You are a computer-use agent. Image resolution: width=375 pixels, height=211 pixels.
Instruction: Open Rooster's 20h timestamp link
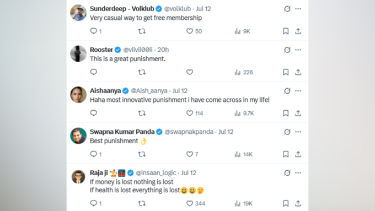163,50
